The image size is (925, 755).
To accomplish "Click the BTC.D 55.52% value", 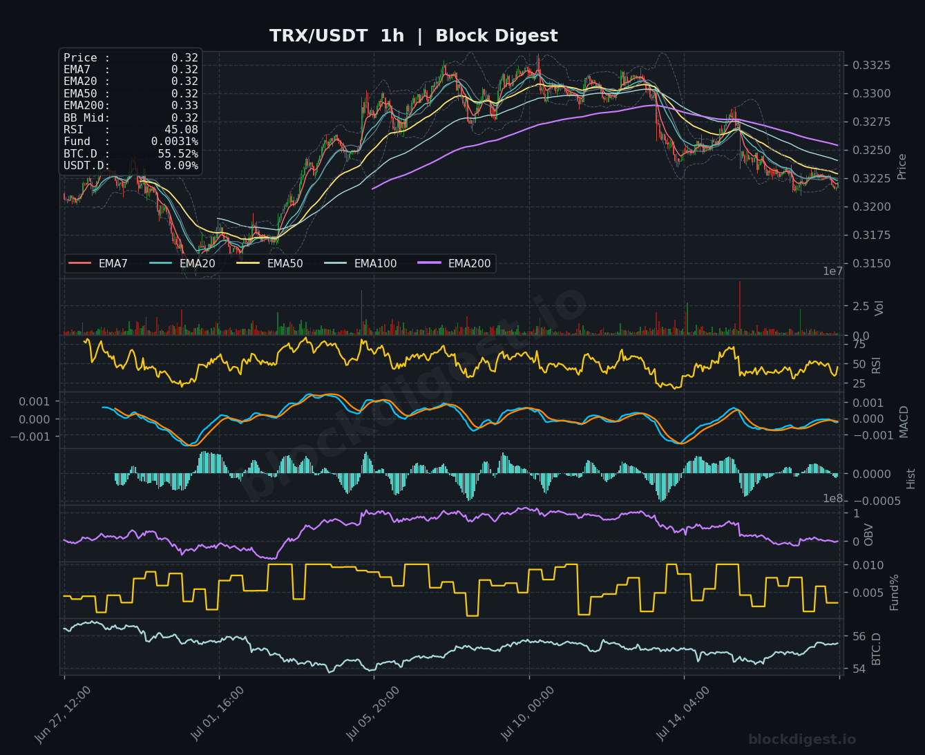I will click(178, 153).
